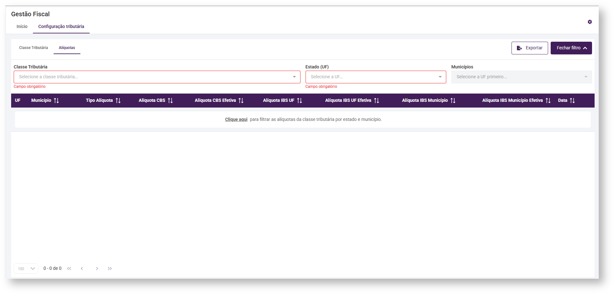
Task: Change rows per page from 100
Action: point(26,269)
